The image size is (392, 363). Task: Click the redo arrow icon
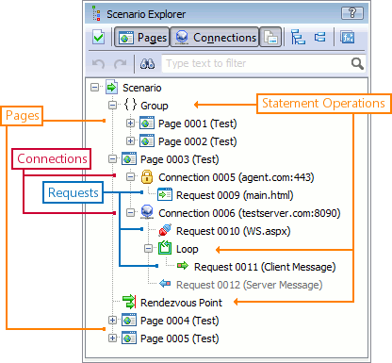tap(120, 63)
